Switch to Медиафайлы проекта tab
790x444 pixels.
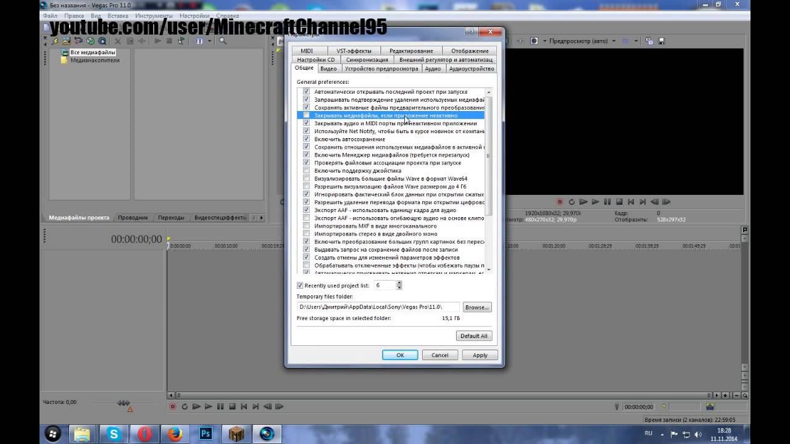pyautogui.click(x=79, y=218)
